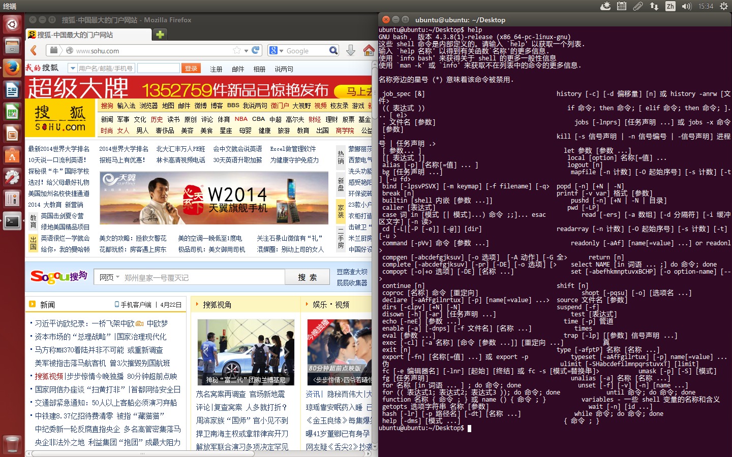Open a new Firefox tab with plus icon
732x457 pixels.
(x=160, y=35)
